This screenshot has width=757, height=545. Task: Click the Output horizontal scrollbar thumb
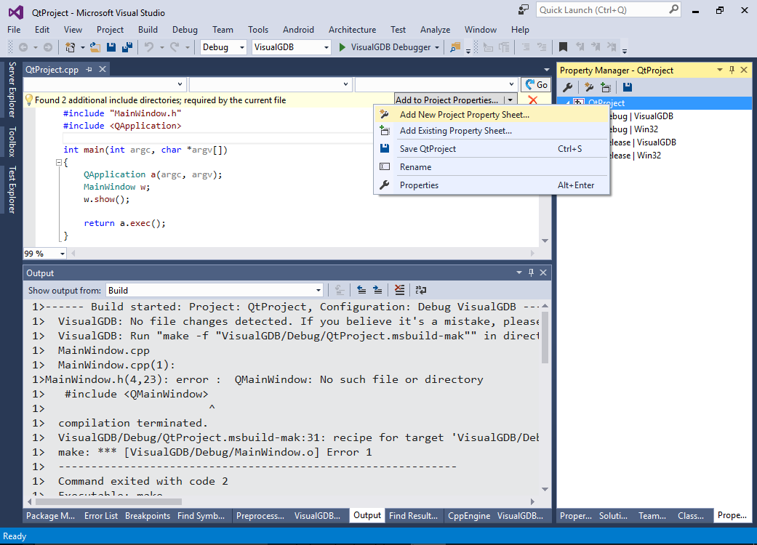pyautogui.click(x=108, y=501)
